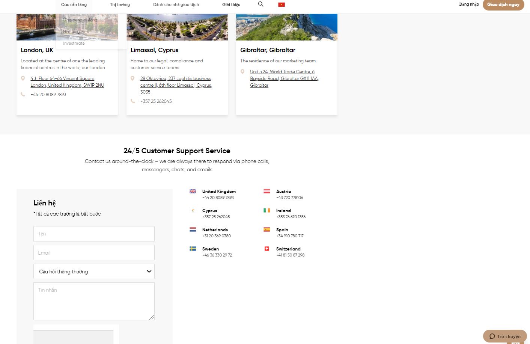Click the Limassol address pin icon

tap(132, 78)
